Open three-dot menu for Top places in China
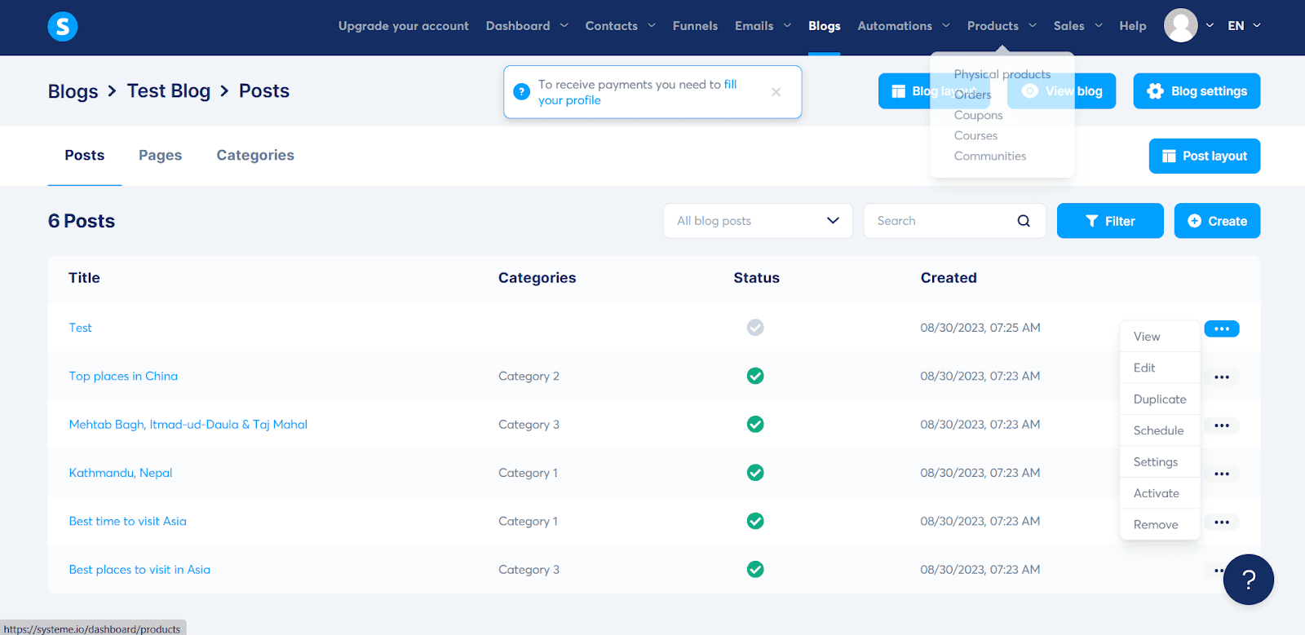1305x635 pixels. [1221, 377]
